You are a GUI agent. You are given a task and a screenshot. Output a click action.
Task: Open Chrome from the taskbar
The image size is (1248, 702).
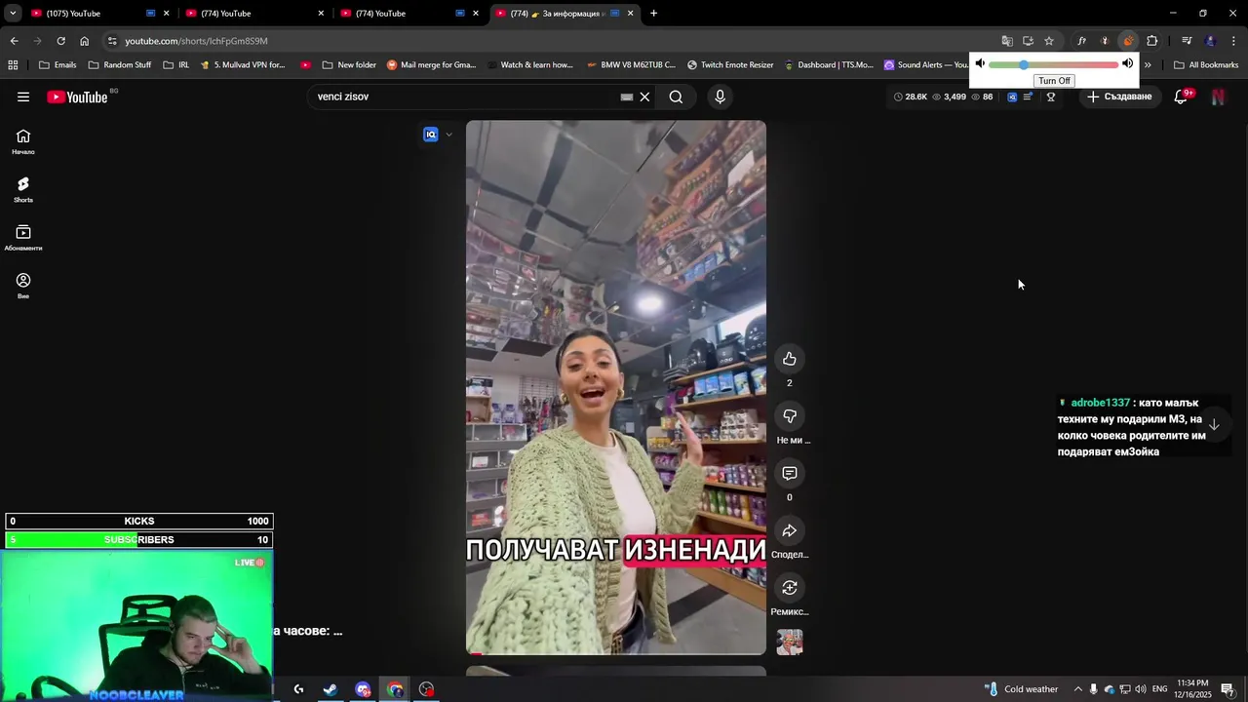395,689
